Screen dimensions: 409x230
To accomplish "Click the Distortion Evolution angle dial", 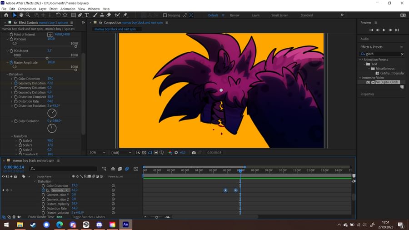I will (52, 113).
